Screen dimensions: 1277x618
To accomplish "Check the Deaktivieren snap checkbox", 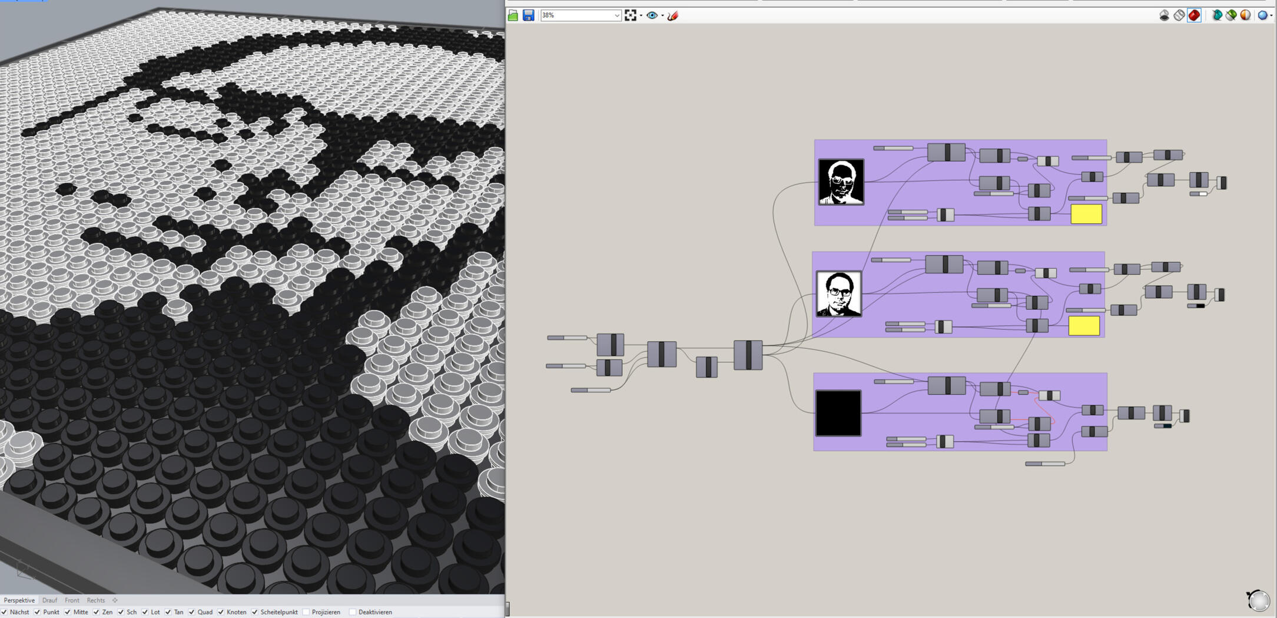I will tap(353, 612).
